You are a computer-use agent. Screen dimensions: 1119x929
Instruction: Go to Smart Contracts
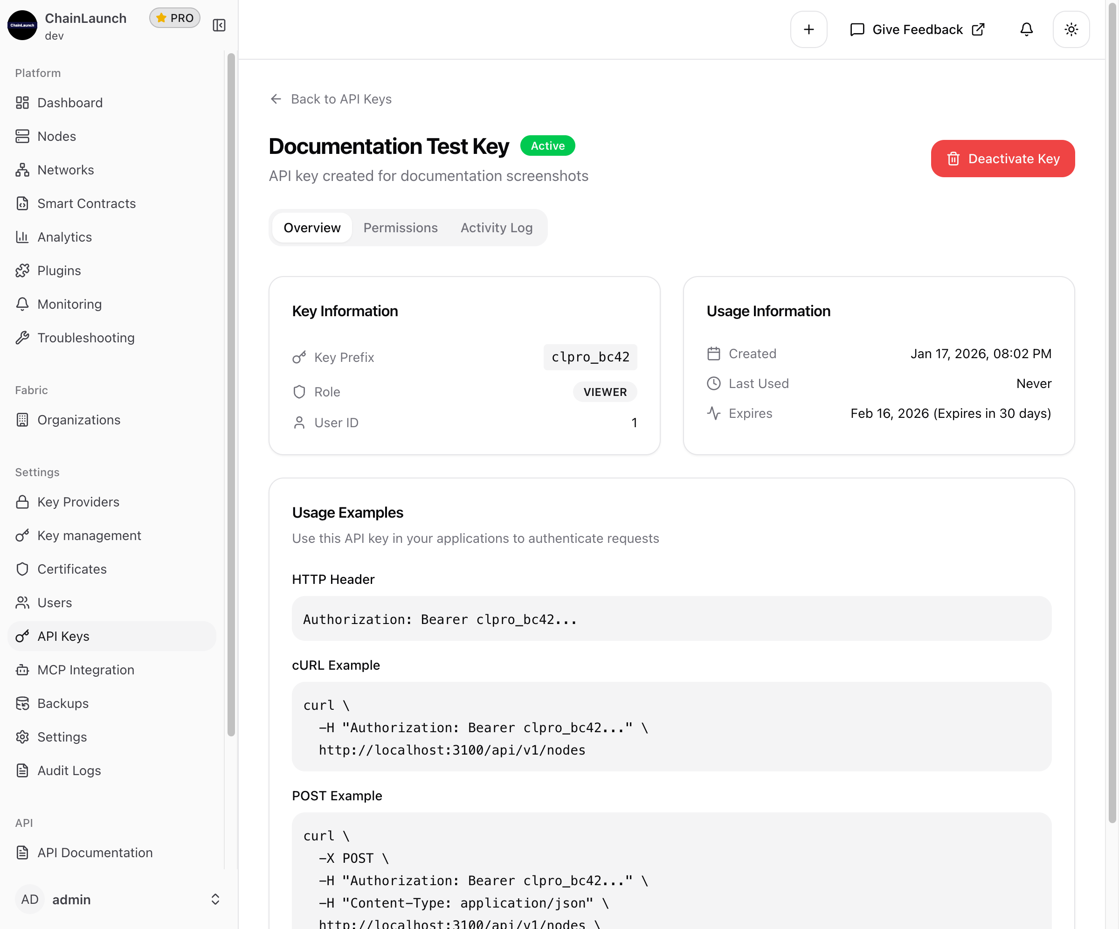(x=86, y=203)
